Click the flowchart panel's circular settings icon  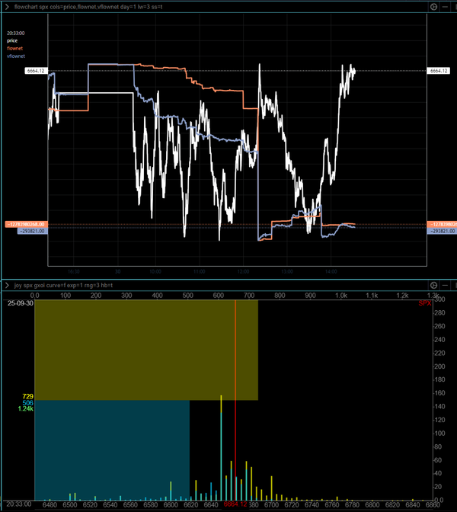point(433,5)
